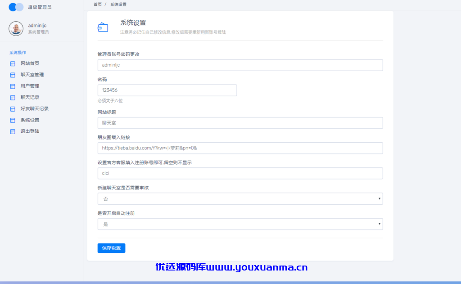Screen dimensions: 461x284
Task: Click the 系统设置 breadcrumb item
Action: [118, 5]
